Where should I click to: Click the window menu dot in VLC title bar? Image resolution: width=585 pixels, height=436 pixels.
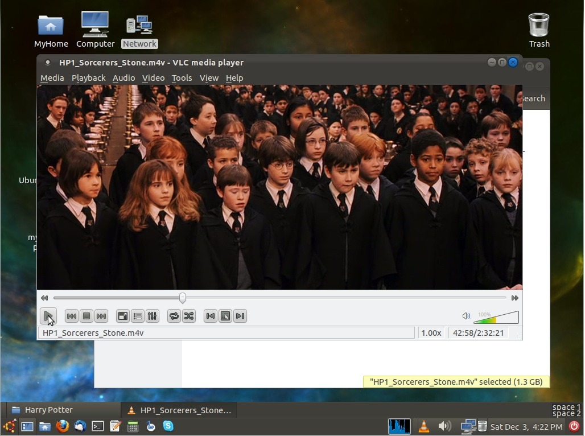click(47, 63)
